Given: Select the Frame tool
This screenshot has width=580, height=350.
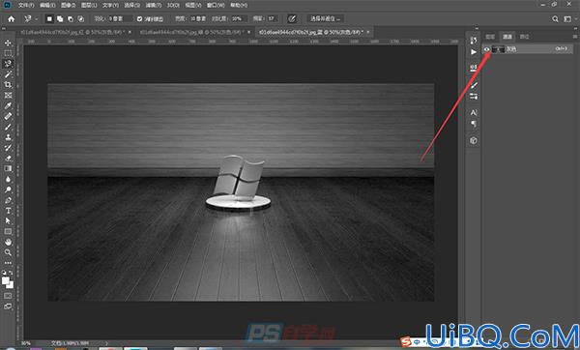Looking at the screenshot, I should 8,95.
